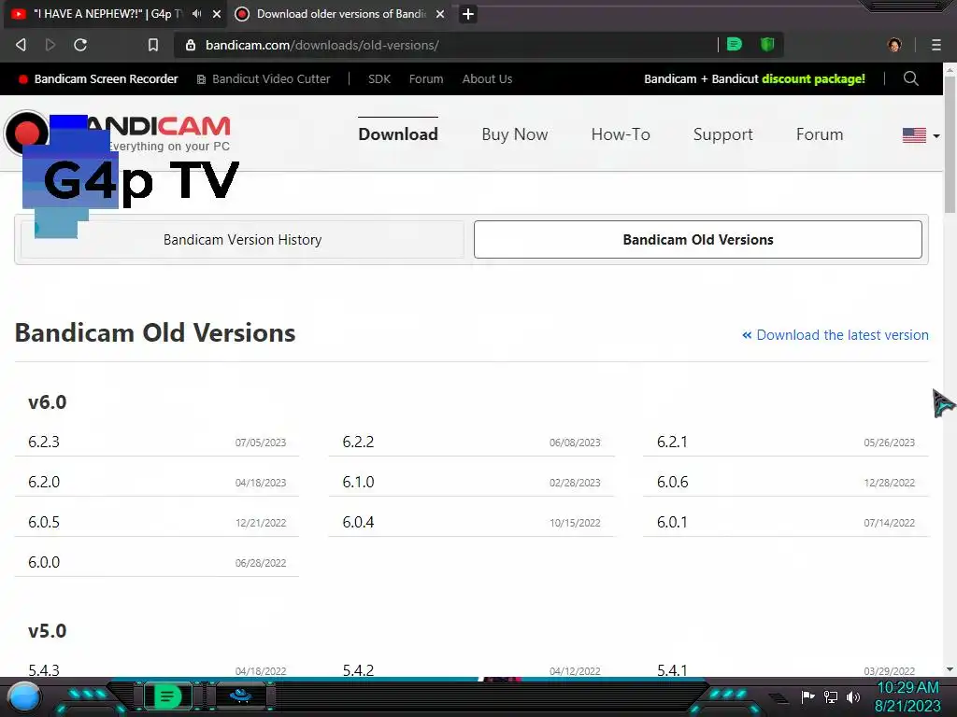Image resolution: width=957 pixels, height=717 pixels.
Task: Open the taskbar spaceship app icon
Action: tap(240, 696)
